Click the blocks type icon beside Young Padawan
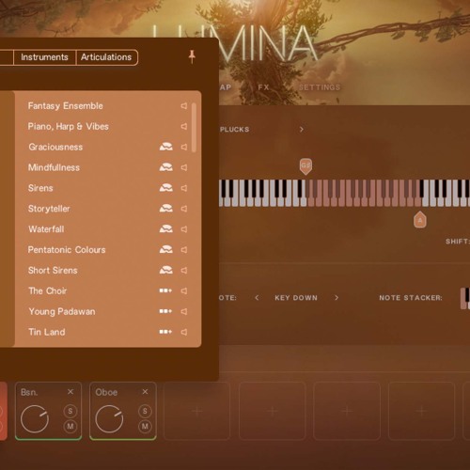 165,311
